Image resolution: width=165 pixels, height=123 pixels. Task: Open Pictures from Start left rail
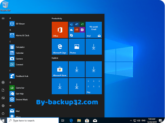point(3,98)
